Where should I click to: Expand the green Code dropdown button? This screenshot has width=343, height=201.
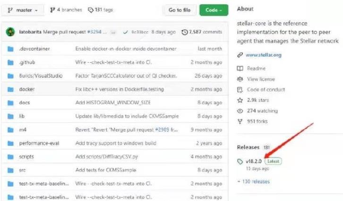[214, 10]
